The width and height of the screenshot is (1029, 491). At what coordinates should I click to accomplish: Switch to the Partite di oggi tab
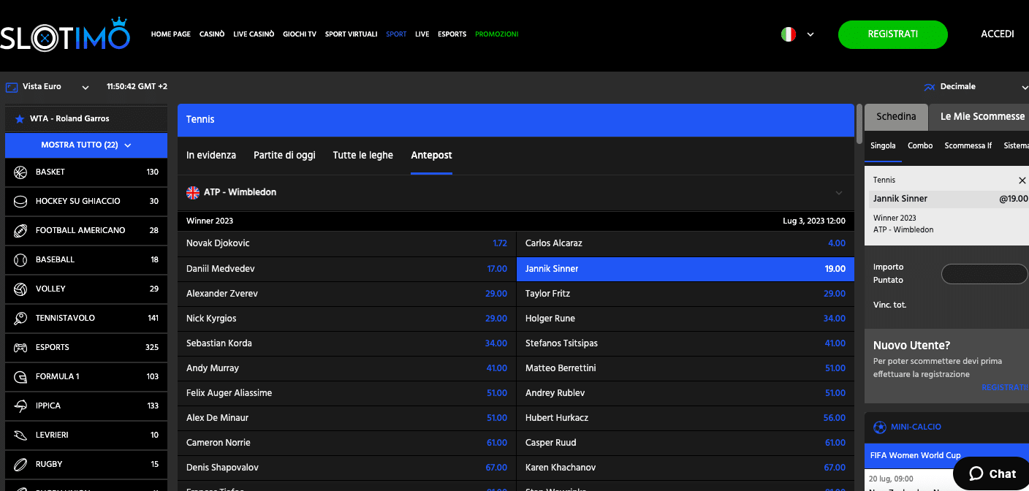pyautogui.click(x=284, y=155)
